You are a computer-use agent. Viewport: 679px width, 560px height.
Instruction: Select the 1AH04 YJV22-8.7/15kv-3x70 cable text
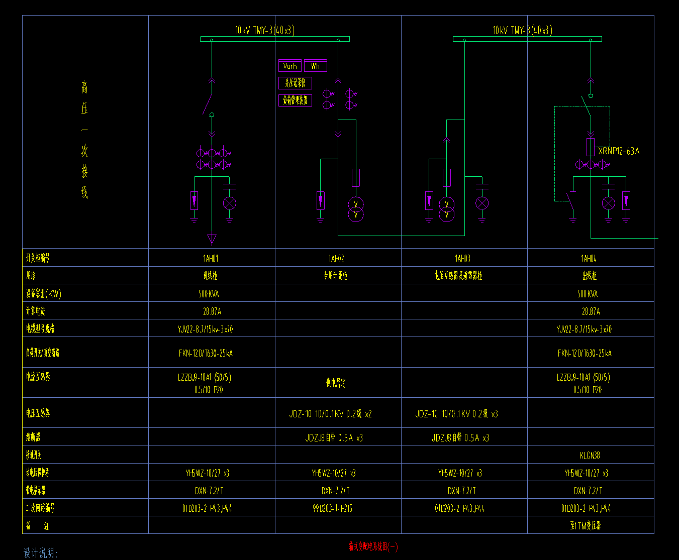tap(584, 329)
